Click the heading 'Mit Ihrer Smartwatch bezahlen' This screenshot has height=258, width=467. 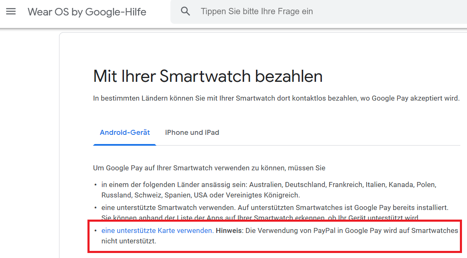click(x=208, y=76)
